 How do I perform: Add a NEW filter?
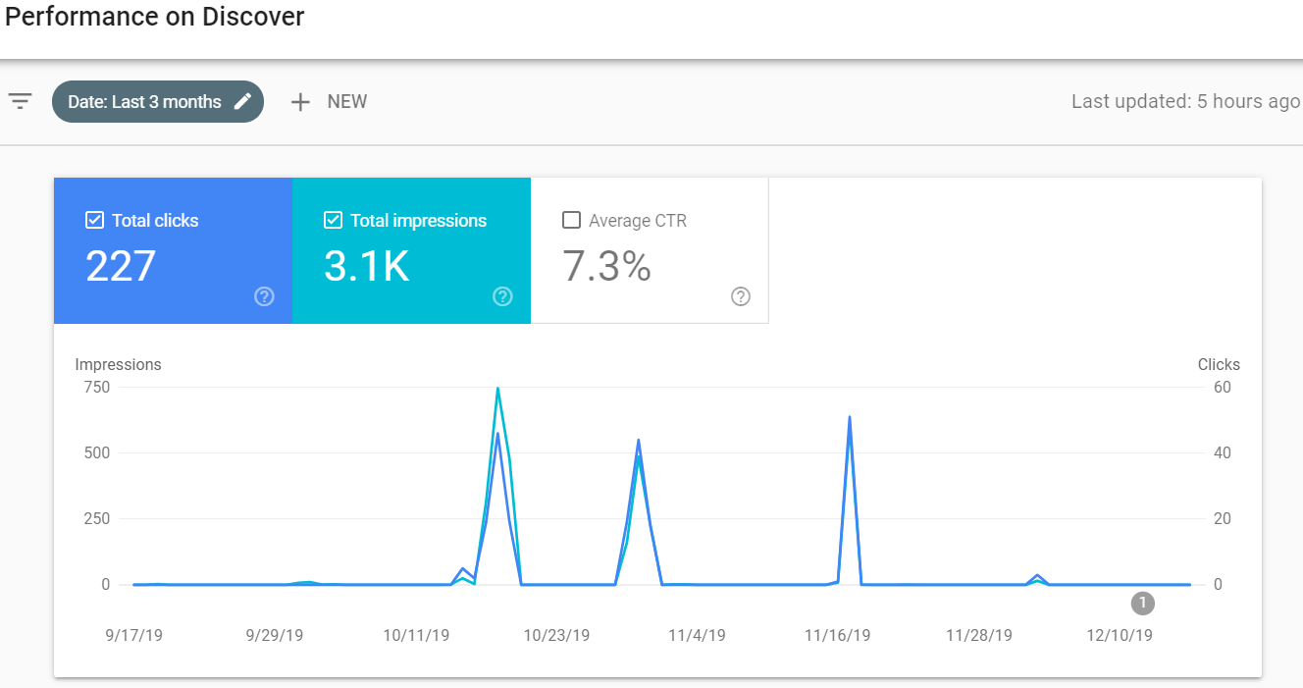(329, 101)
